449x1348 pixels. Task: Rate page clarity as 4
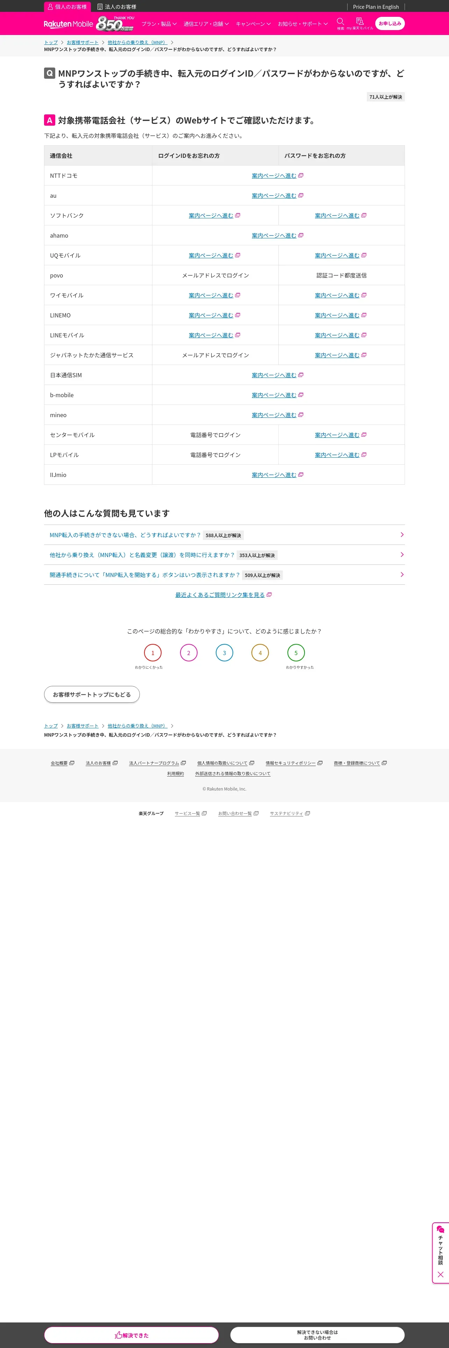(x=260, y=653)
